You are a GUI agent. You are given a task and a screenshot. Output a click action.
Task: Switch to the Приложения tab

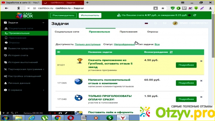[x=129, y=32]
